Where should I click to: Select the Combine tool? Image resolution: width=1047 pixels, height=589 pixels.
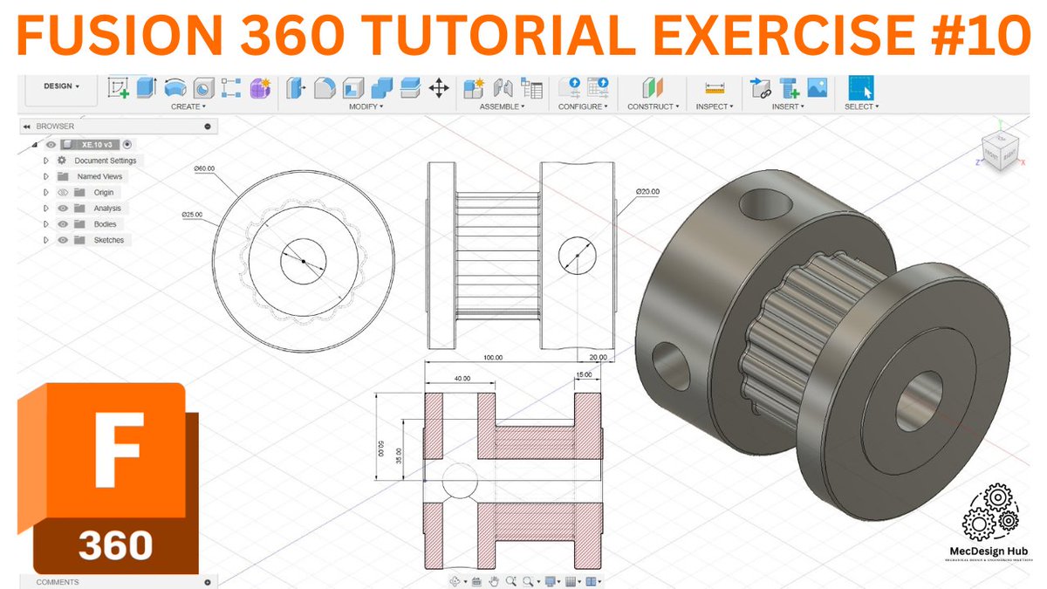[x=381, y=87]
